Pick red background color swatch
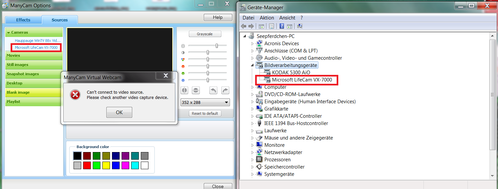Image resolution: width=498 pixels, height=189 pixels. coord(87,165)
